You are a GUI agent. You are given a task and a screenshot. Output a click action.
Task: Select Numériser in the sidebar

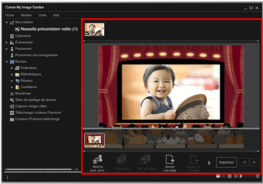pos(23,93)
